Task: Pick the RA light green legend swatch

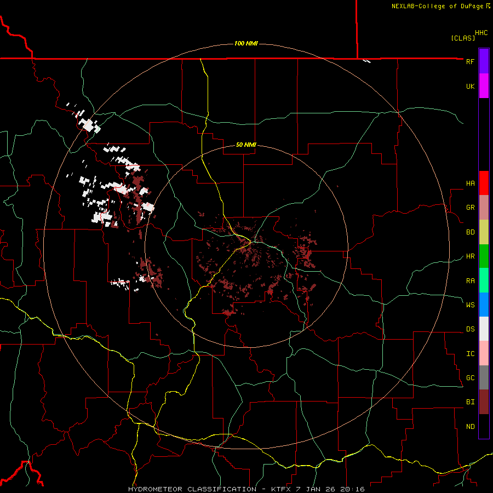Action: [x=484, y=280]
